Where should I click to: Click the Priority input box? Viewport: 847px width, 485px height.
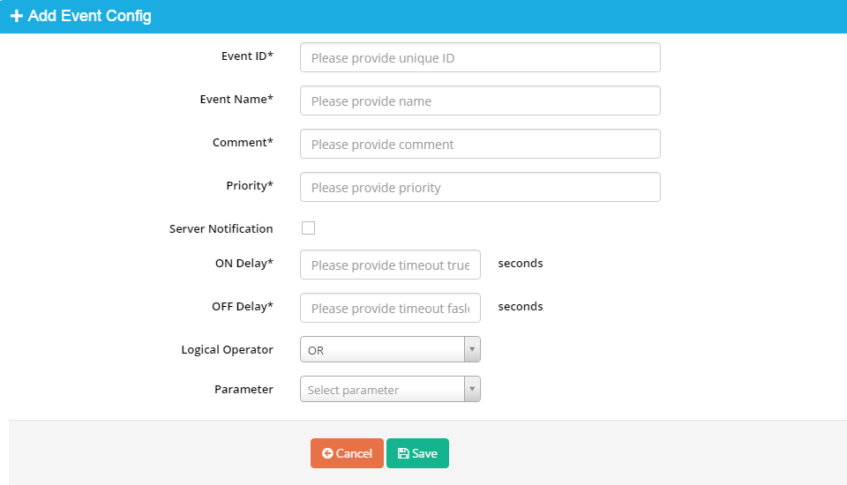click(480, 187)
